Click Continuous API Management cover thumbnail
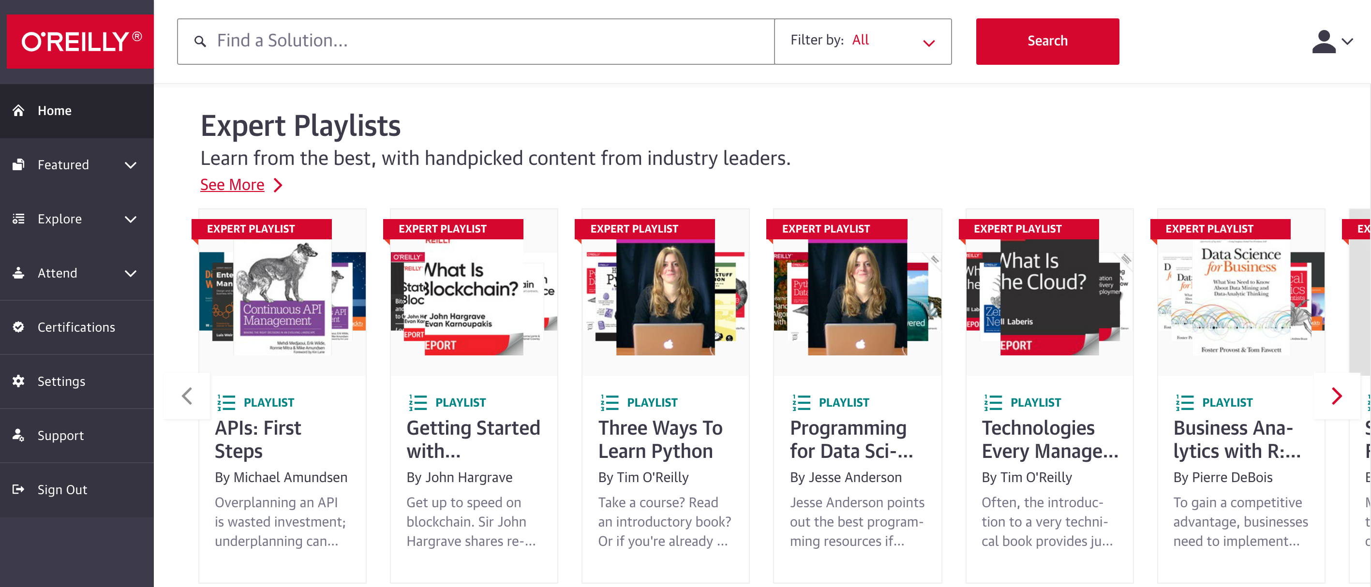Image resolution: width=1371 pixels, height=587 pixels. click(283, 298)
